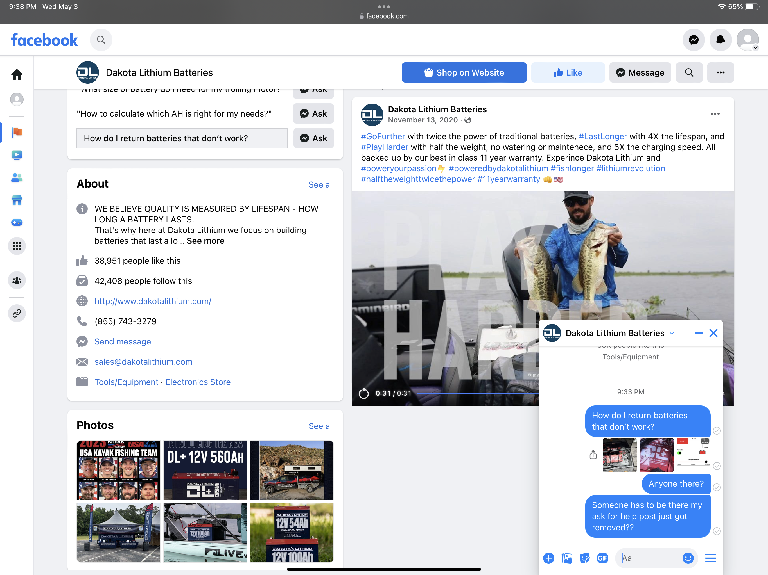768x575 pixels.
Task: Minimize the Dakota Lithium chat window
Action: tap(699, 333)
